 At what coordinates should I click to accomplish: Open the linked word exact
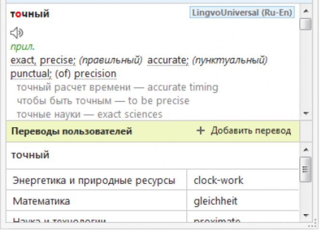(x=23, y=60)
